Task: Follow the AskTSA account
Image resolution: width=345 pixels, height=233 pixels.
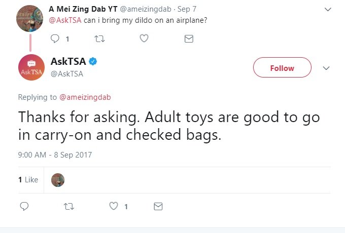Action: [282, 68]
